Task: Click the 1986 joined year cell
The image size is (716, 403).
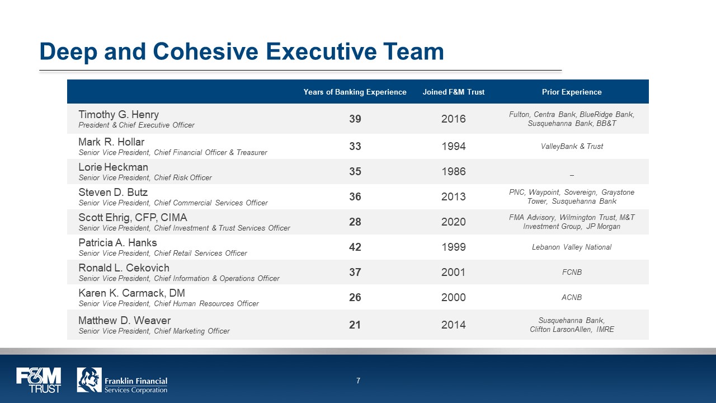Action: (x=454, y=171)
